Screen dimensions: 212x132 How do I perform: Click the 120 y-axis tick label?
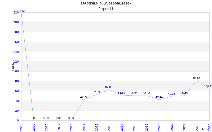[16, 62]
